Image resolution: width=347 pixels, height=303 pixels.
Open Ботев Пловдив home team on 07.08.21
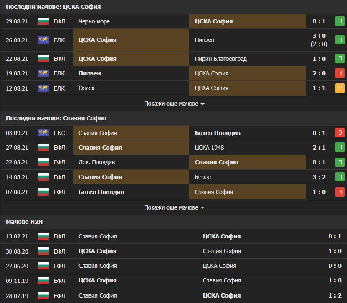tap(101, 192)
